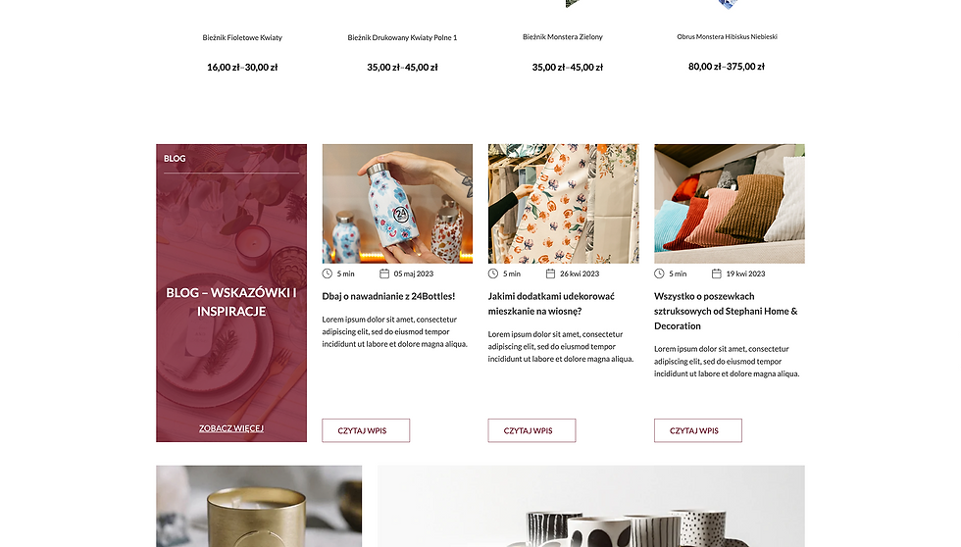Open 'Jakimi dodatkami udekorować mieszkanie' title
Image resolution: width=961 pixels, height=547 pixels.
point(551,304)
